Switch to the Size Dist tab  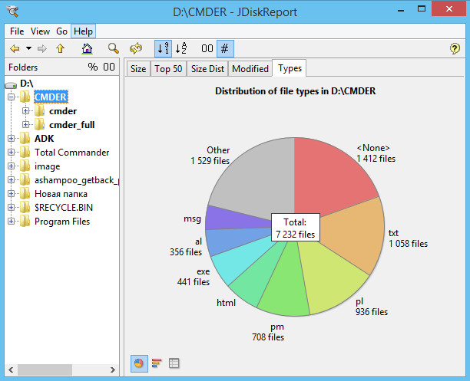click(x=207, y=69)
